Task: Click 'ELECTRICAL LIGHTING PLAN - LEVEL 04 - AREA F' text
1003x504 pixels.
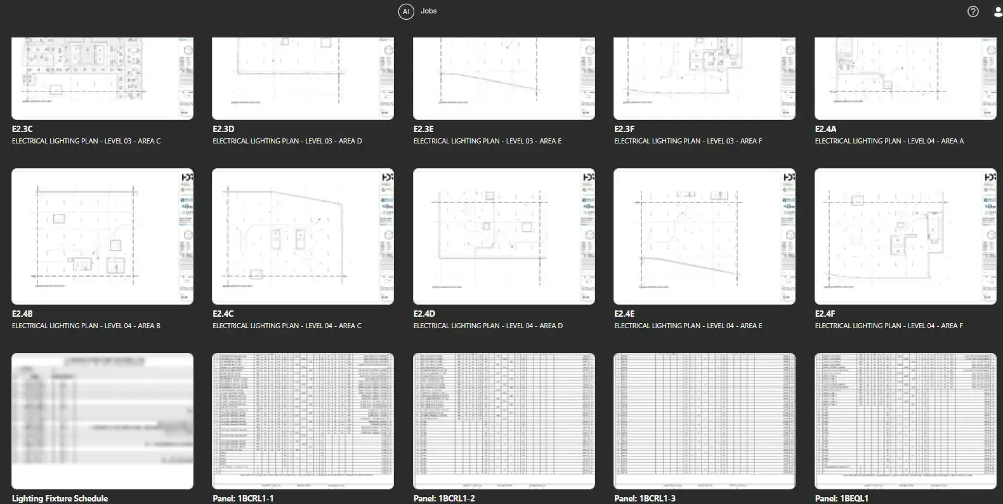Action: pyautogui.click(x=889, y=326)
